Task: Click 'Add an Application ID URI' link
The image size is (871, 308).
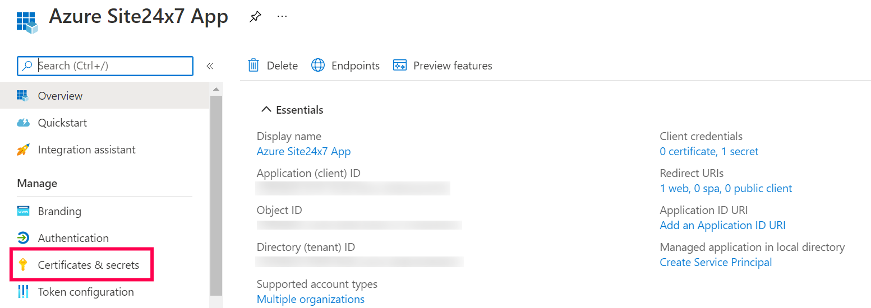Action: [722, 225]
